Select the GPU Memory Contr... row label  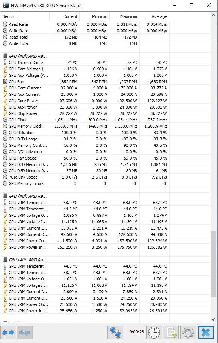pyautogui.click(x=28, y=145)
